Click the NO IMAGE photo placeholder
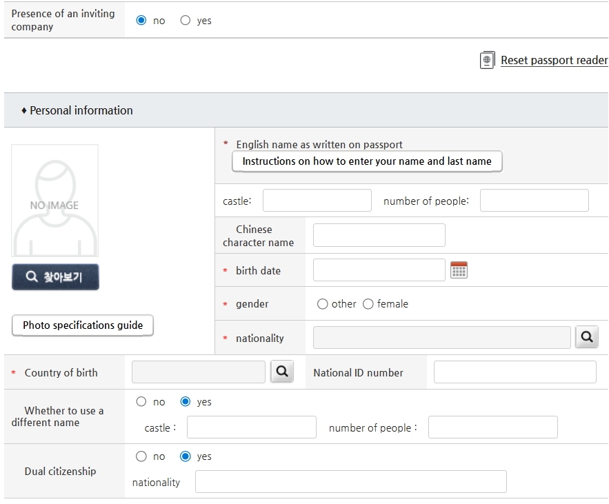The height and width of the screenshot is (504, 609). (x=54, y=201)
